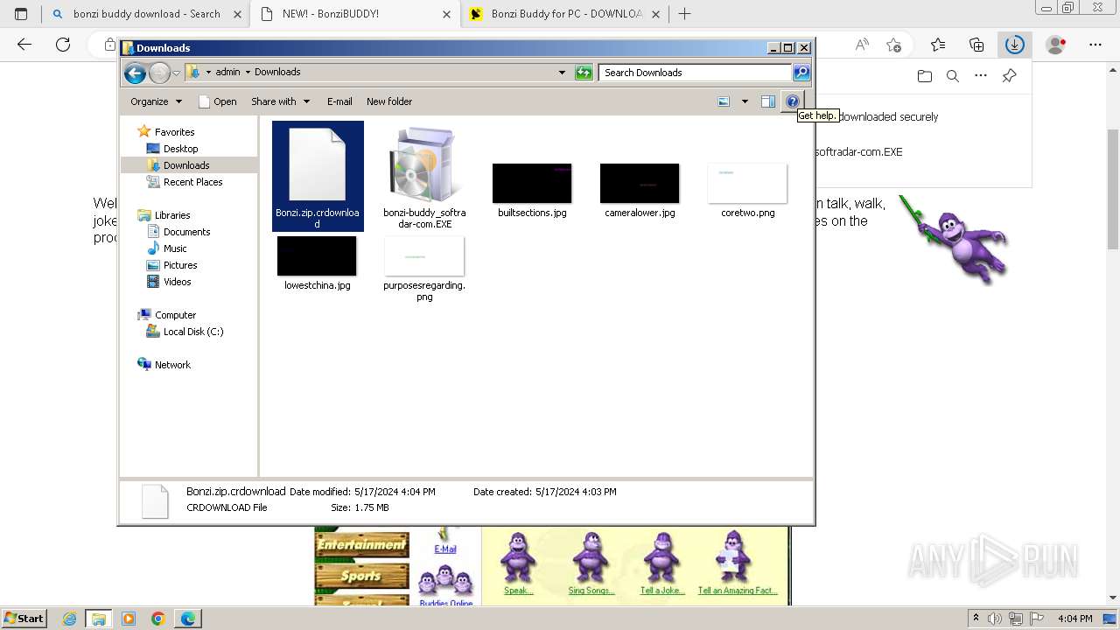Select bonzi-buddy_softradar-com.EXE installer icon
Image resolution: width=1120 pixels, height=630 pixels.
tap(424, 176)
